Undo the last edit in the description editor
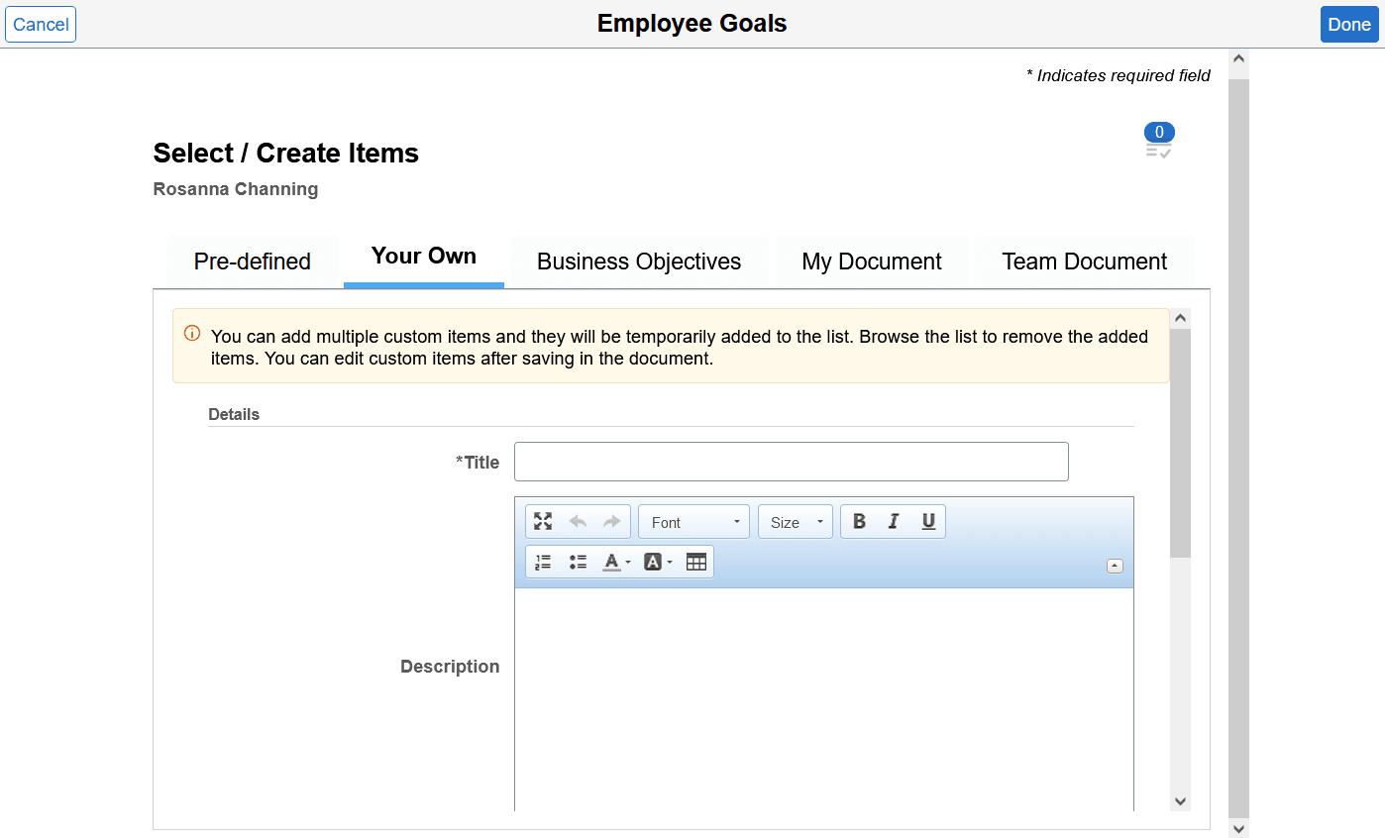This screenshot has height=838, width=1385. pyautogui.click(x=578, y=520)
